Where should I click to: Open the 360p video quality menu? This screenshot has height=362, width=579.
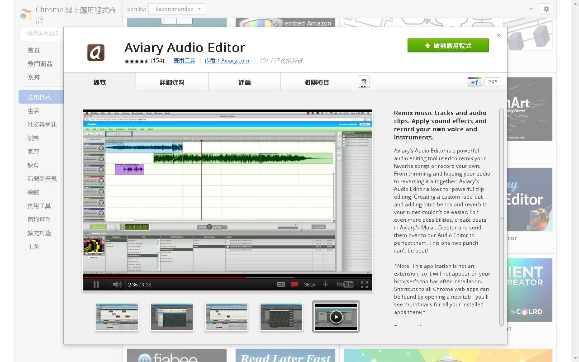click(x=309, y=285)
